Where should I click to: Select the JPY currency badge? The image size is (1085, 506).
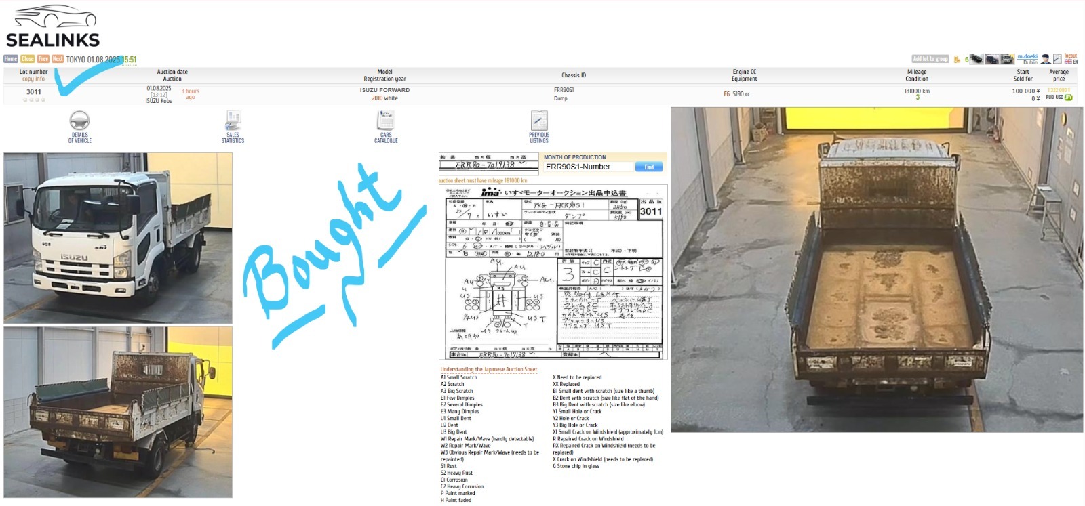click(x=1069, y=97)
